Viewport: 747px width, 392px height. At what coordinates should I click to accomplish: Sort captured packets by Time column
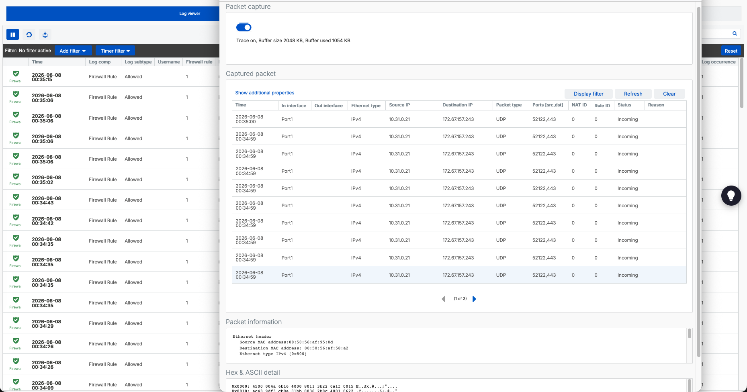pyautogui.click(x=255, y=105)
